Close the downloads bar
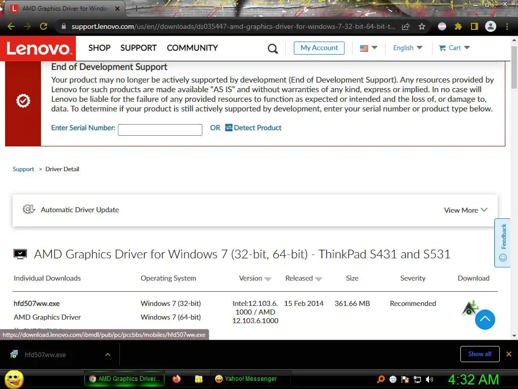The width and height of the screenshot is (518, 389). (x=509, y=354)
